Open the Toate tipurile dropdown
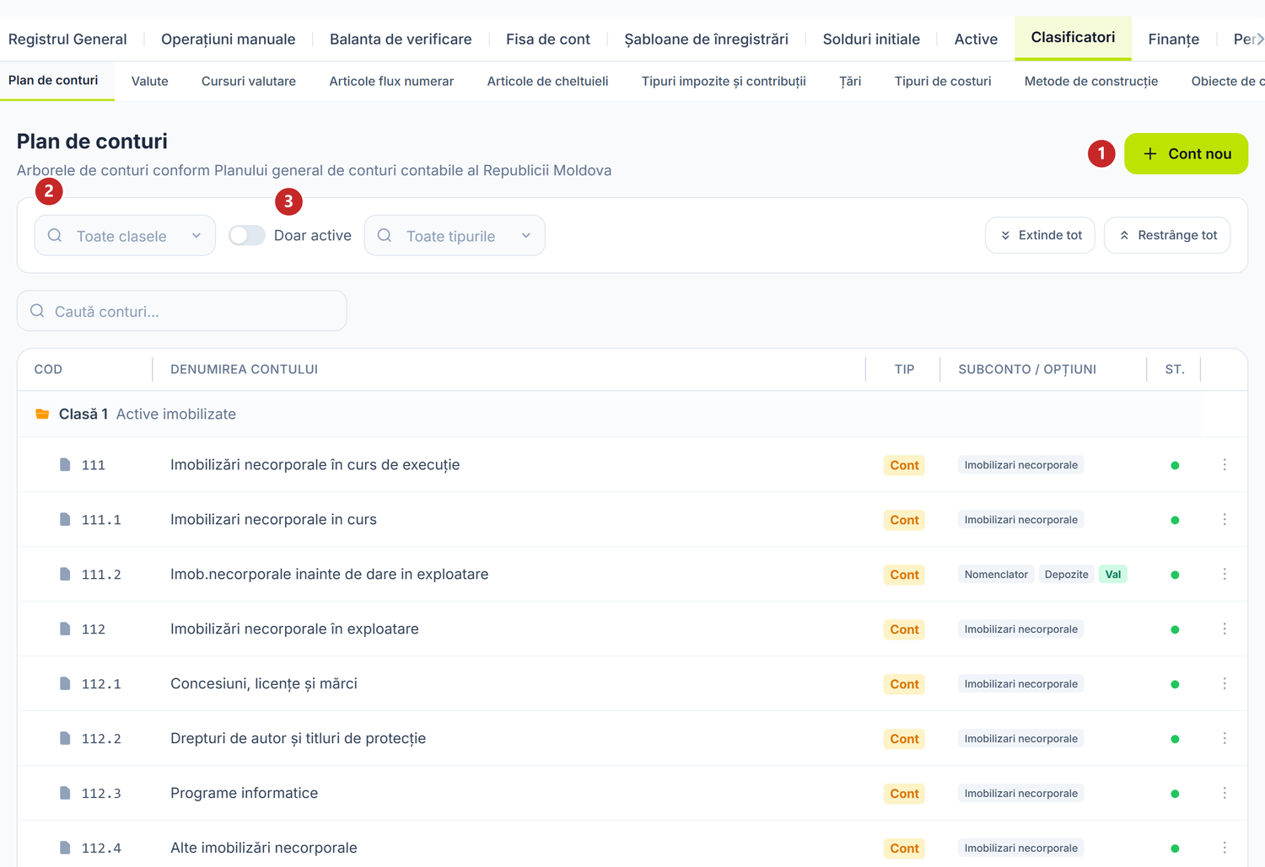Screen dimensions: 1265x867 pos(455,236)
